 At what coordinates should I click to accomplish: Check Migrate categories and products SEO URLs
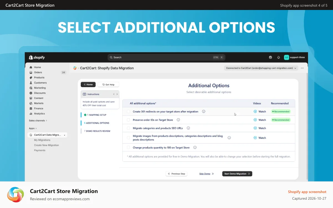pyautogui.click(x=128, y=128)
